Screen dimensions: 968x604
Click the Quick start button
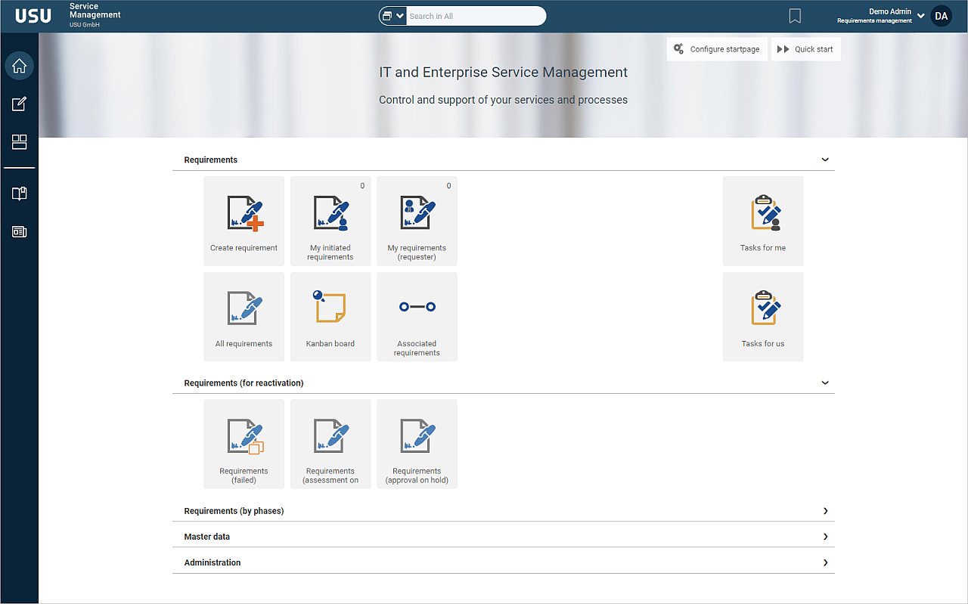click(x=805, y=49)
